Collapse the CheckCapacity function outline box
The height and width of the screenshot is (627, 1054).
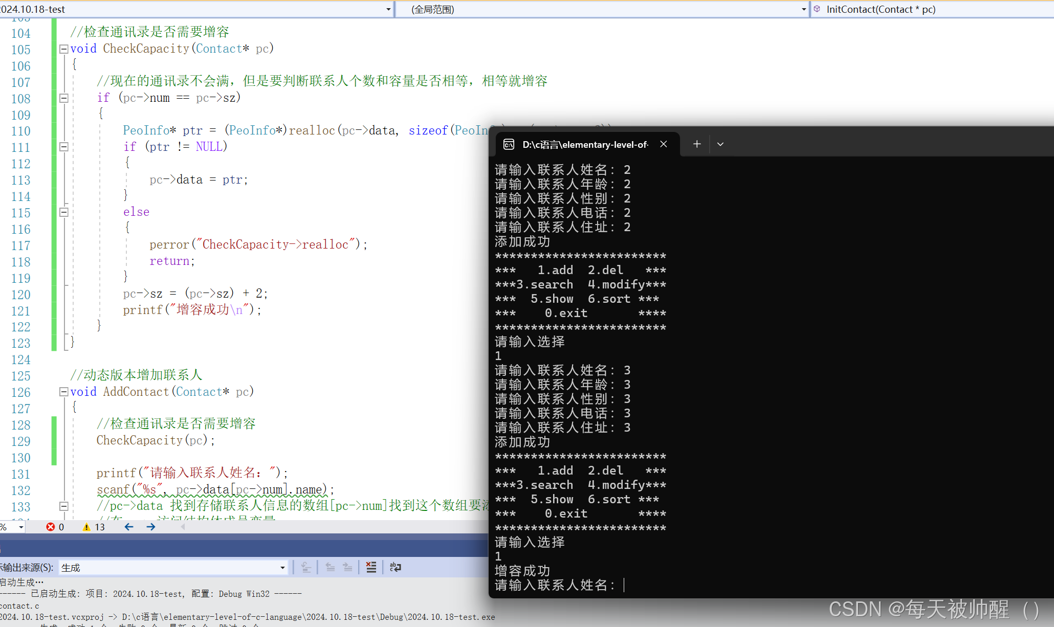pos(64,49)
